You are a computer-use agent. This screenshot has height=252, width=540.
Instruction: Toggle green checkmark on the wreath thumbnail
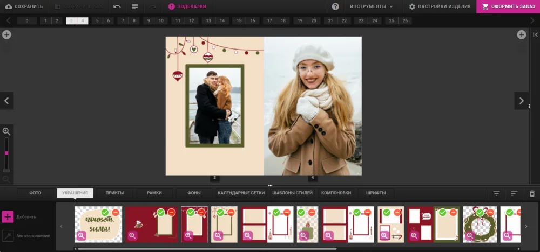[480, 213]
